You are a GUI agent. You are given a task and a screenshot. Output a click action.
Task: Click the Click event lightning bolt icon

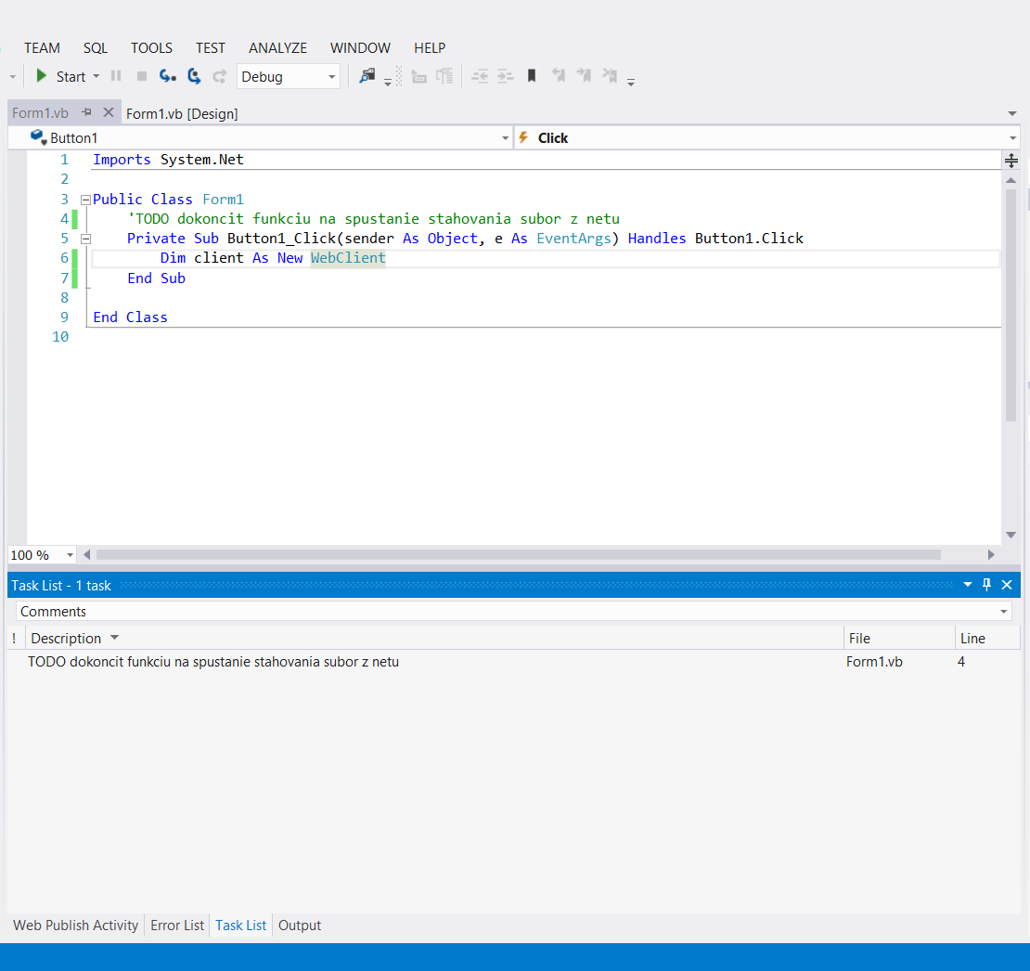click(x=524, y=136)
